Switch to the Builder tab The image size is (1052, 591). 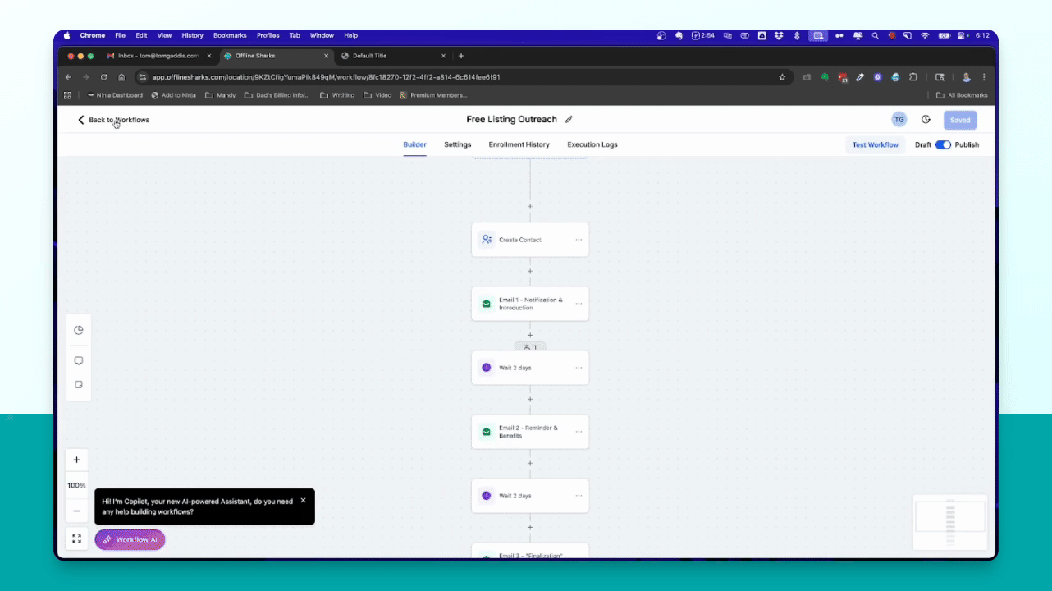(x=414, y=144)
